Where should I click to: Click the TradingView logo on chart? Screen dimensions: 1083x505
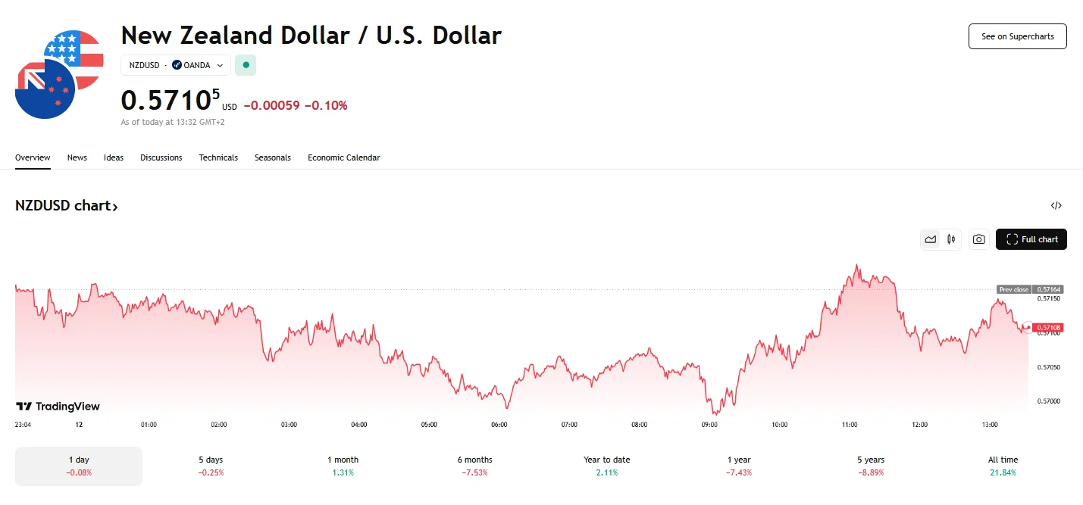click(x=58, y=407)
